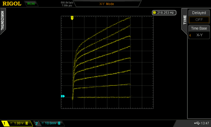Click the T frequency counter icon
This screenshot has width=211, height=127.
point(154,13)
